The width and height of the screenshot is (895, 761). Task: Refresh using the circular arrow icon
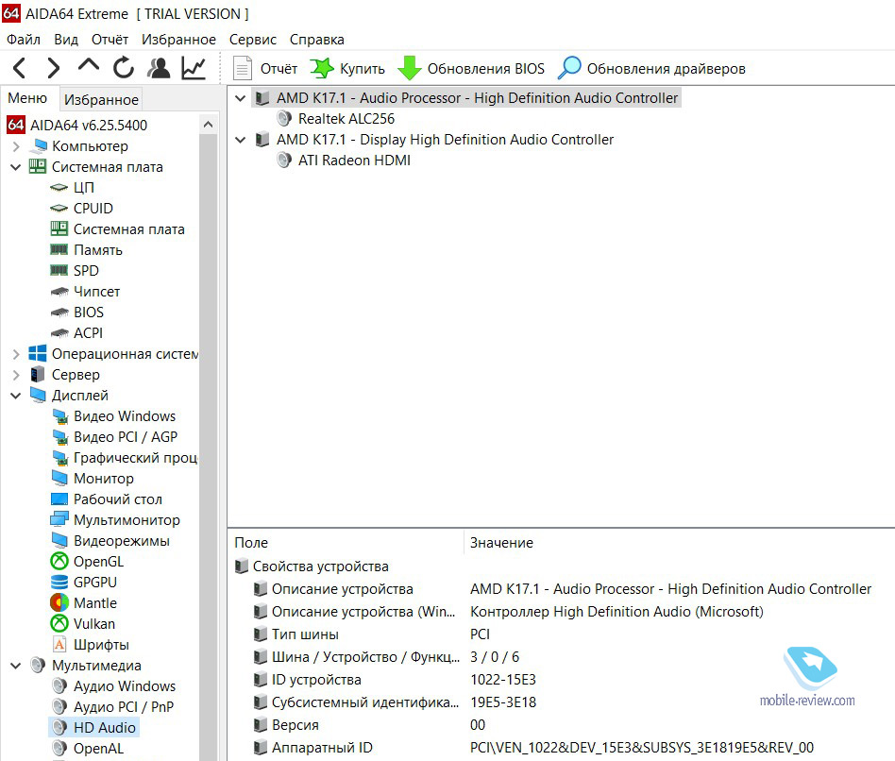[124, 68]
